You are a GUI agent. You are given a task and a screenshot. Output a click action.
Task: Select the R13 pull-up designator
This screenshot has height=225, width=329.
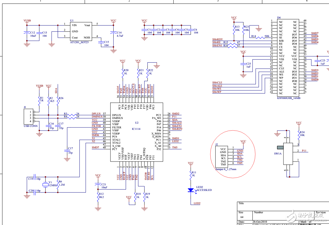237,27
